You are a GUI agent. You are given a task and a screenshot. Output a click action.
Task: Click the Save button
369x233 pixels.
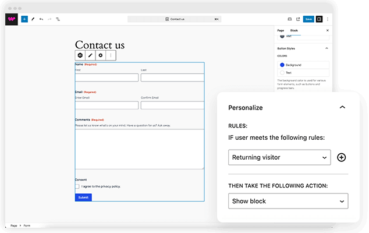(308, 19)
